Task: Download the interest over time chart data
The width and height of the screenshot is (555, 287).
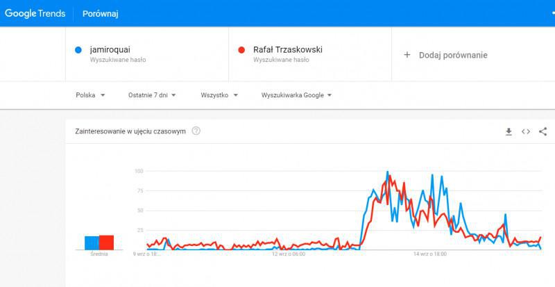Action: pyautogui.click(x=509, y=131)
